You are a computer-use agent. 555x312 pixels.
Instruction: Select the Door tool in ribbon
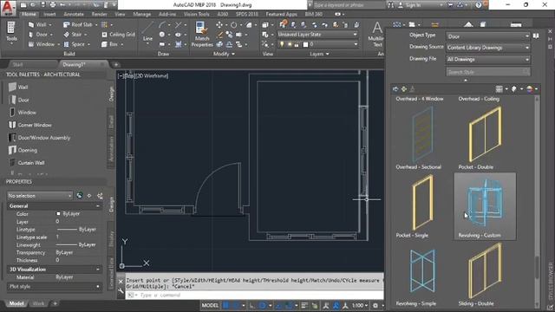(x=38, y=35)
